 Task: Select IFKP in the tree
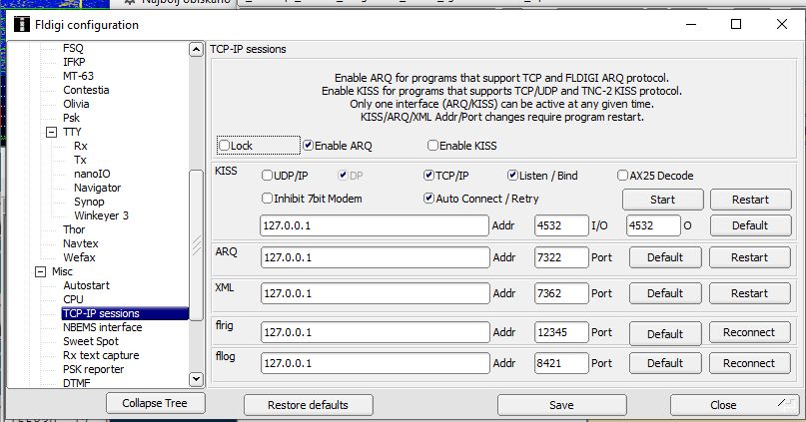(x=74, y=62)
